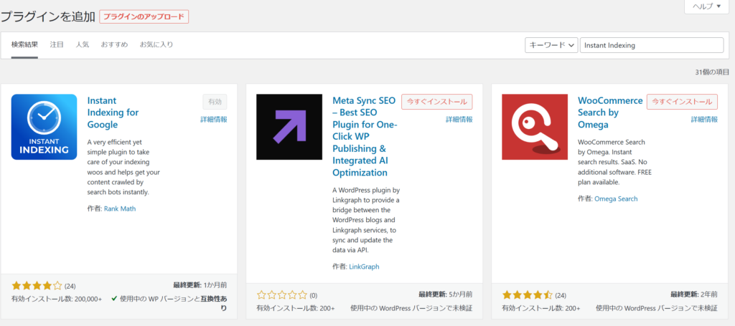Click the star rating of WooCommerce Search
The image size is (735, 326).
[x=528, y=294]
